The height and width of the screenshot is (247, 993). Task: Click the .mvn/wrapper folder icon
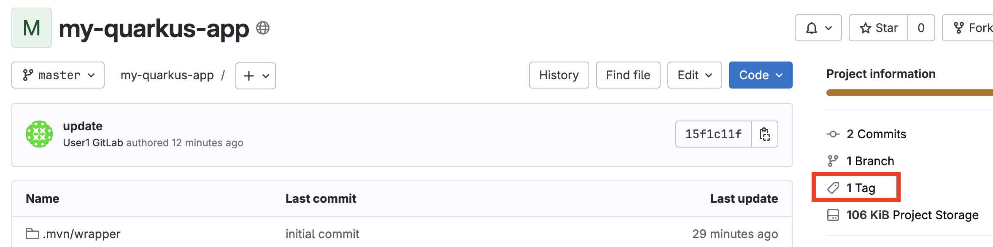(x=32, y=234)
